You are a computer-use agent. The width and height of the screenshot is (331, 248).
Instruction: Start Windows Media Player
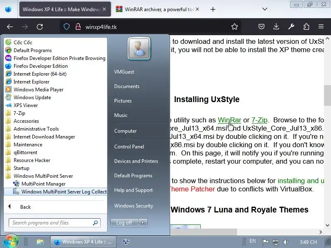click(x=38, y=89)
